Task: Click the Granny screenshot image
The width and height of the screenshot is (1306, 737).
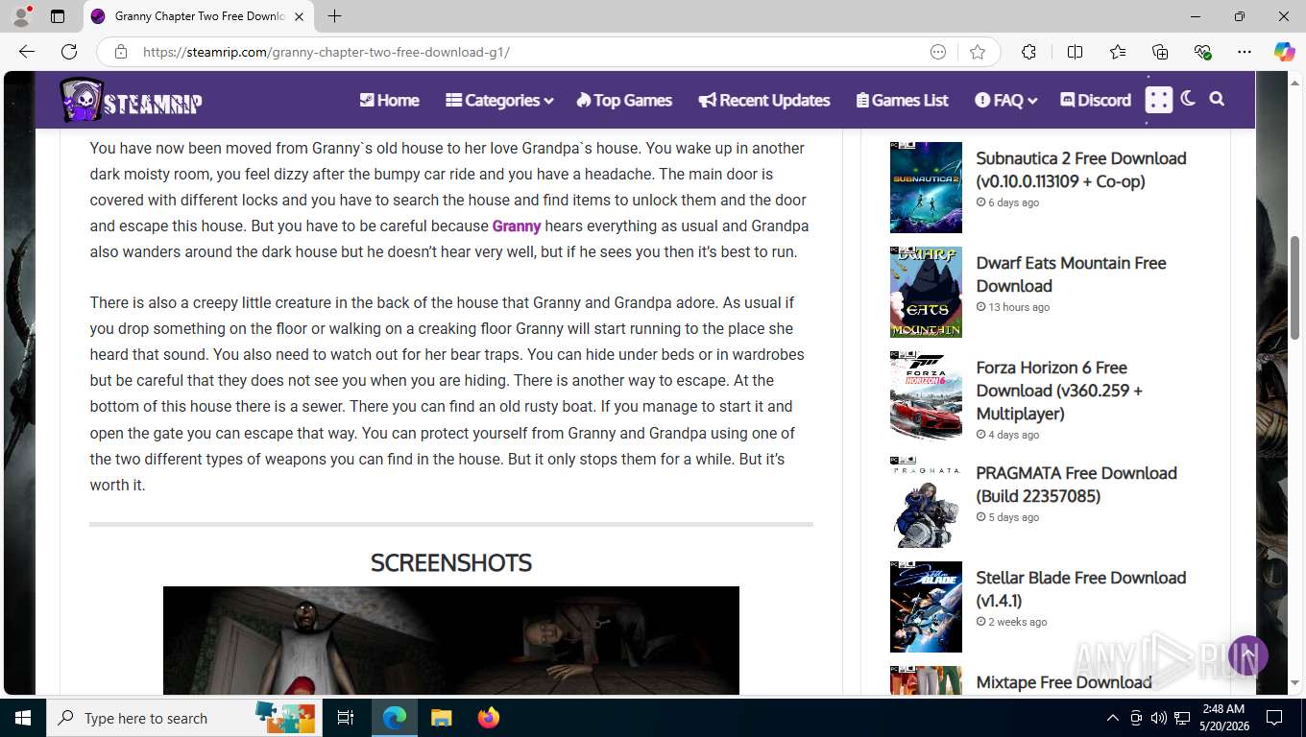Action: tap(451, 640)
